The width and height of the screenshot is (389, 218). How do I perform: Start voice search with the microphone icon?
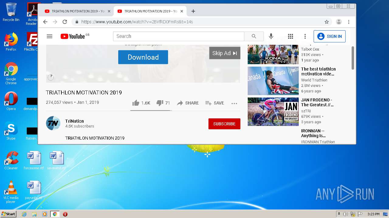click(x=271, y=36)
